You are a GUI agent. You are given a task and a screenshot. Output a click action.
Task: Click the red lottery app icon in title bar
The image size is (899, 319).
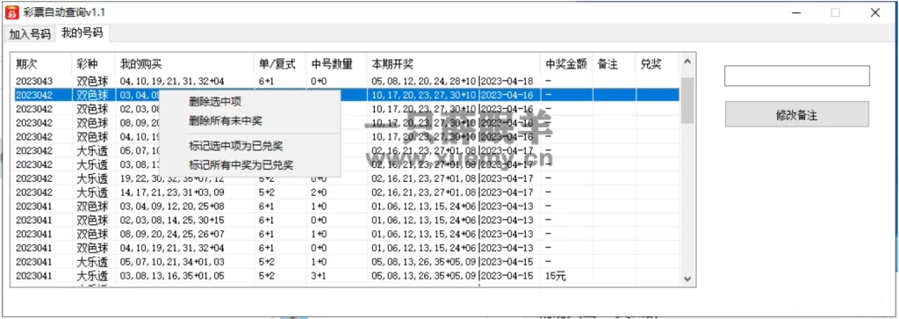[12, 12]
